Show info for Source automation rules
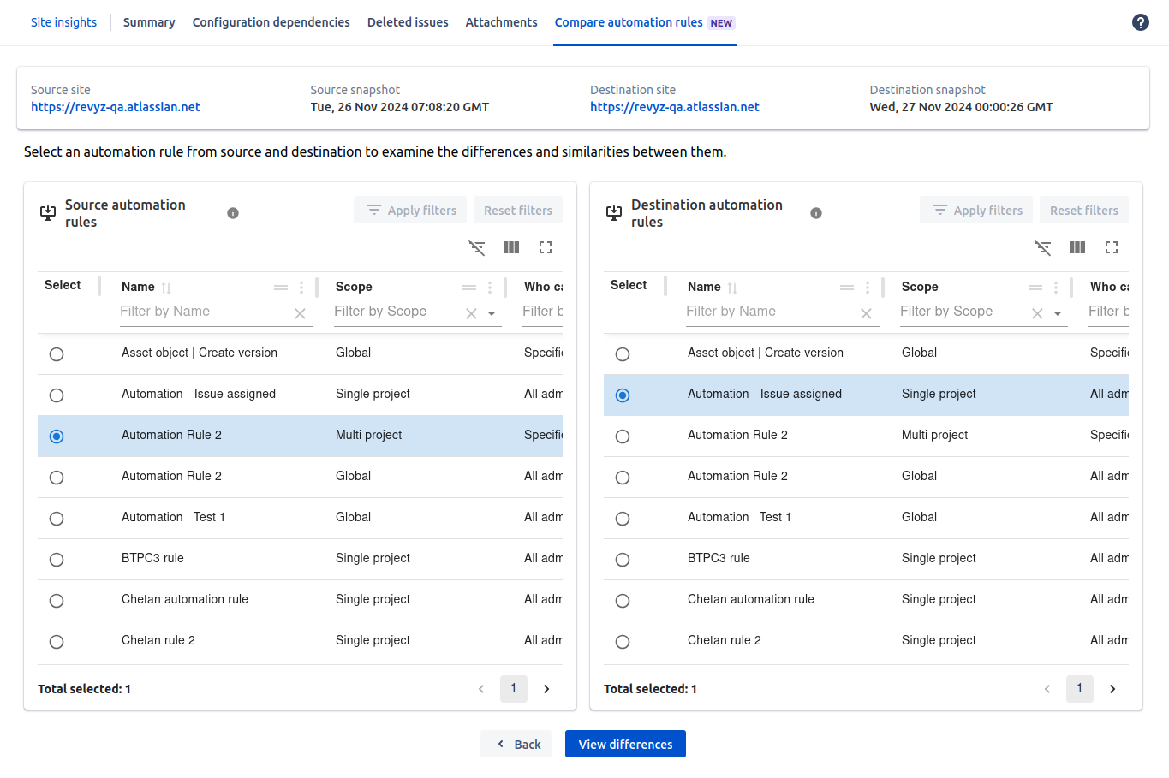Image resolution: width=1169 pixels, height=778 pixels. (x=233, y=213)
